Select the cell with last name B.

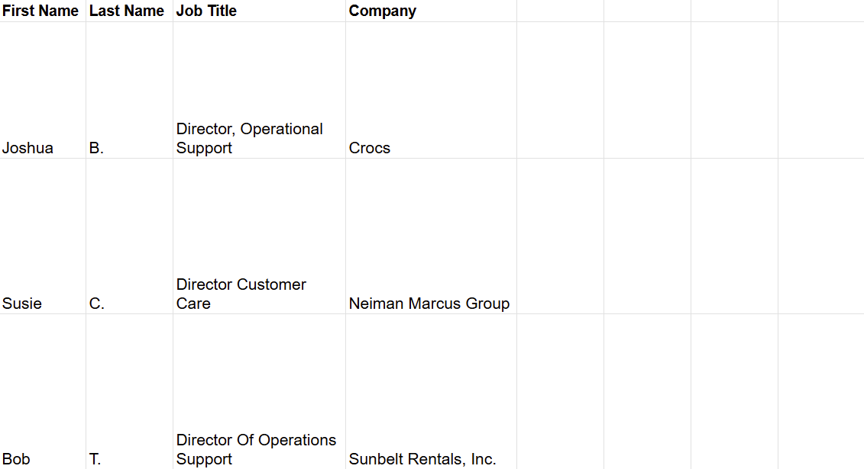click(x=130, y=90)
